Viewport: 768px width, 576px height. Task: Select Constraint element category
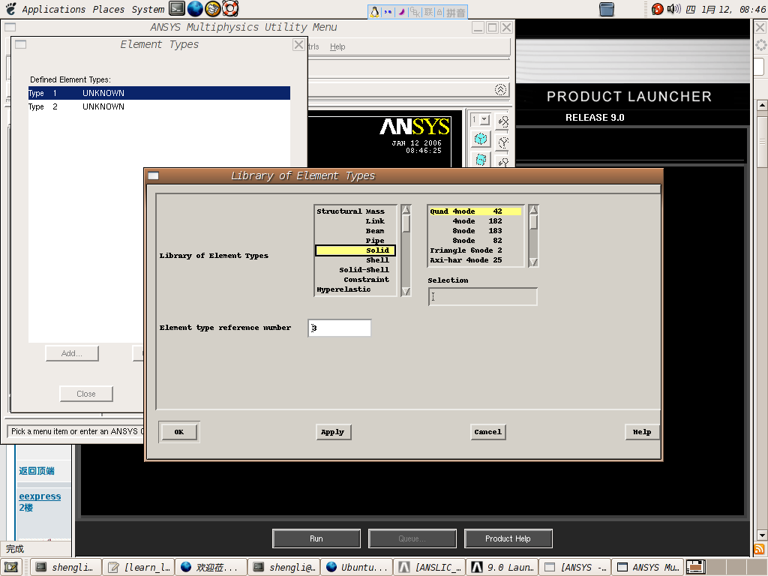click(355, 280)
